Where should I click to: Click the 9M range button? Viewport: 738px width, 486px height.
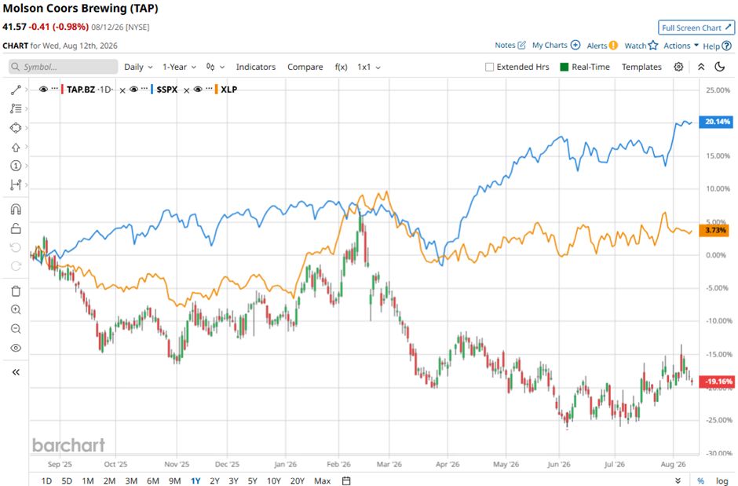pyautogui.click(x=174, y=481)
